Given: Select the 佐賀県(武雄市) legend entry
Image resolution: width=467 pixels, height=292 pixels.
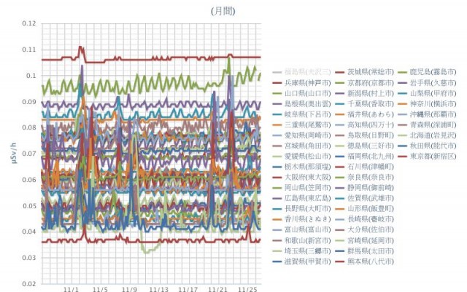Looking at the screenshot, I should 365,198.
